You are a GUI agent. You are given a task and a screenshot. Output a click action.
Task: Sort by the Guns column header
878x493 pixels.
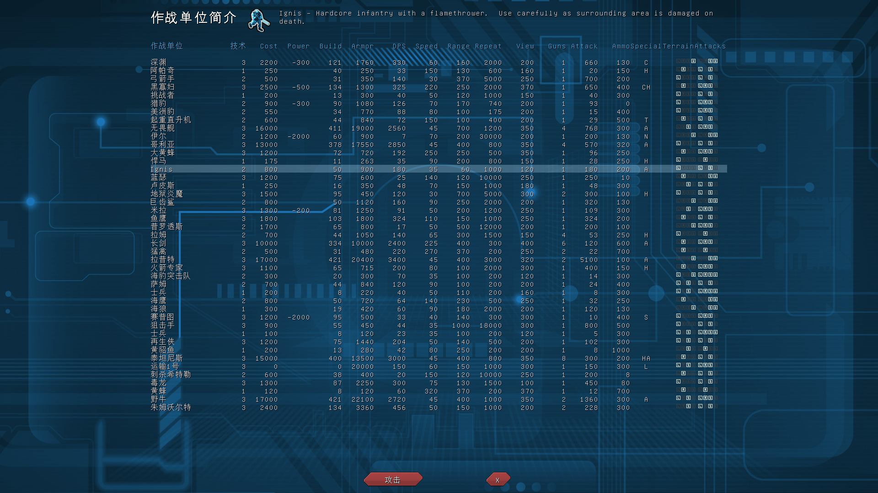coord(557,46)
